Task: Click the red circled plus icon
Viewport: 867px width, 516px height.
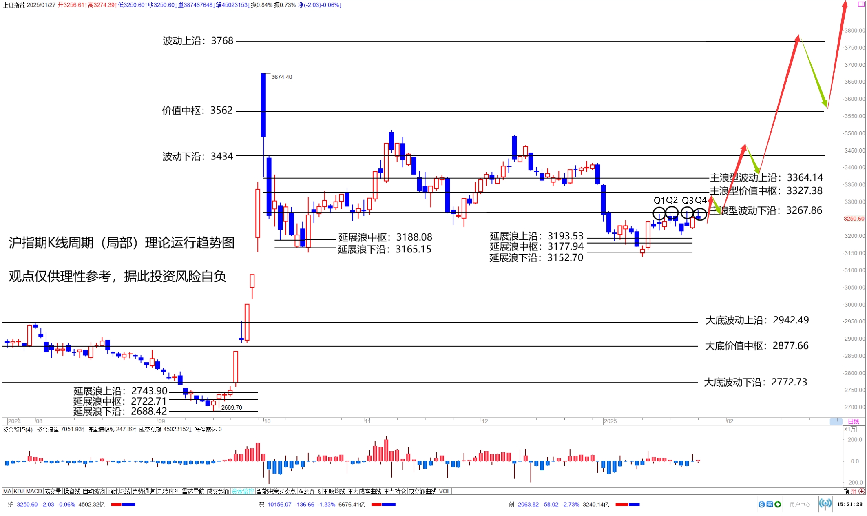Action: 862,492
